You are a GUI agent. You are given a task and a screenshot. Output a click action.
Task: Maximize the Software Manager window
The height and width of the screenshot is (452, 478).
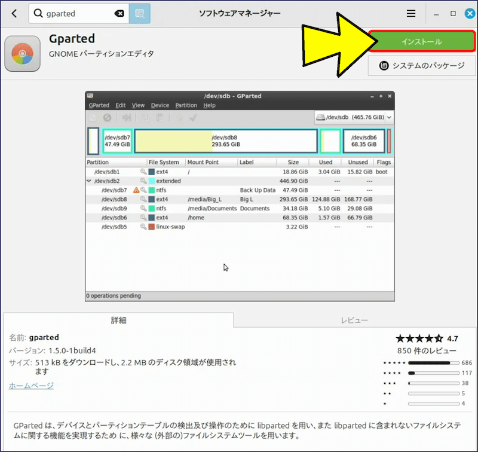pos(452,13)
